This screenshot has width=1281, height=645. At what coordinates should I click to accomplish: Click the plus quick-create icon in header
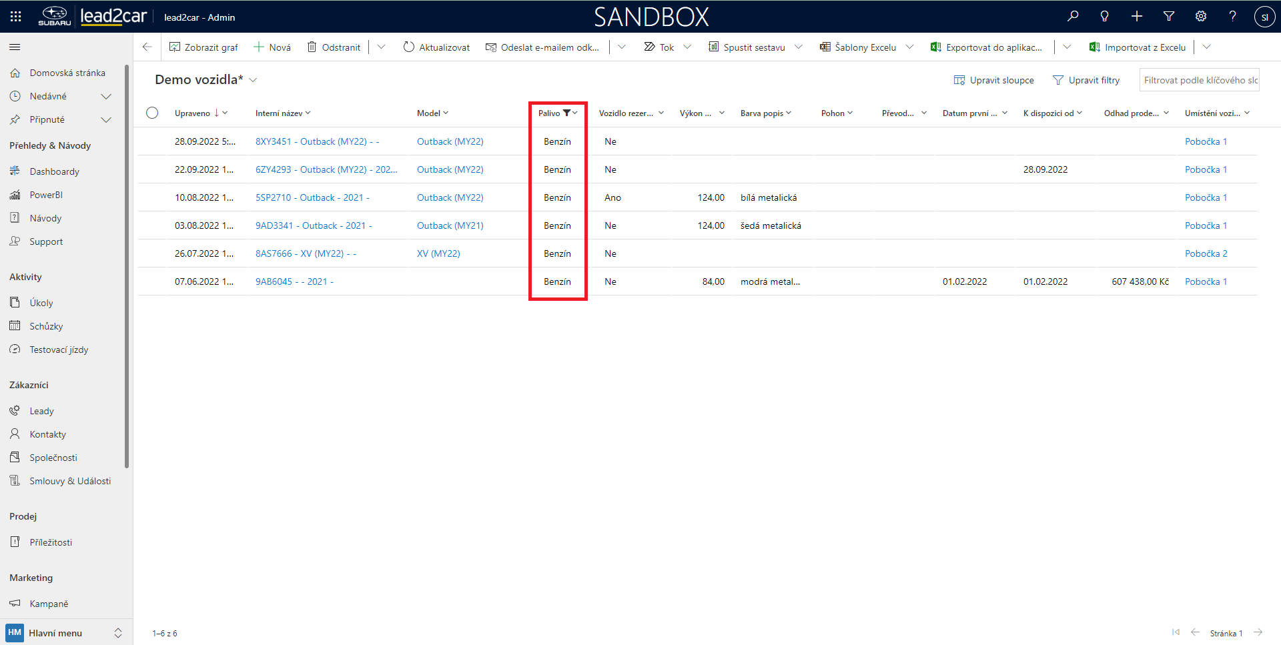pyautogui.click(x=1137, y=17)
